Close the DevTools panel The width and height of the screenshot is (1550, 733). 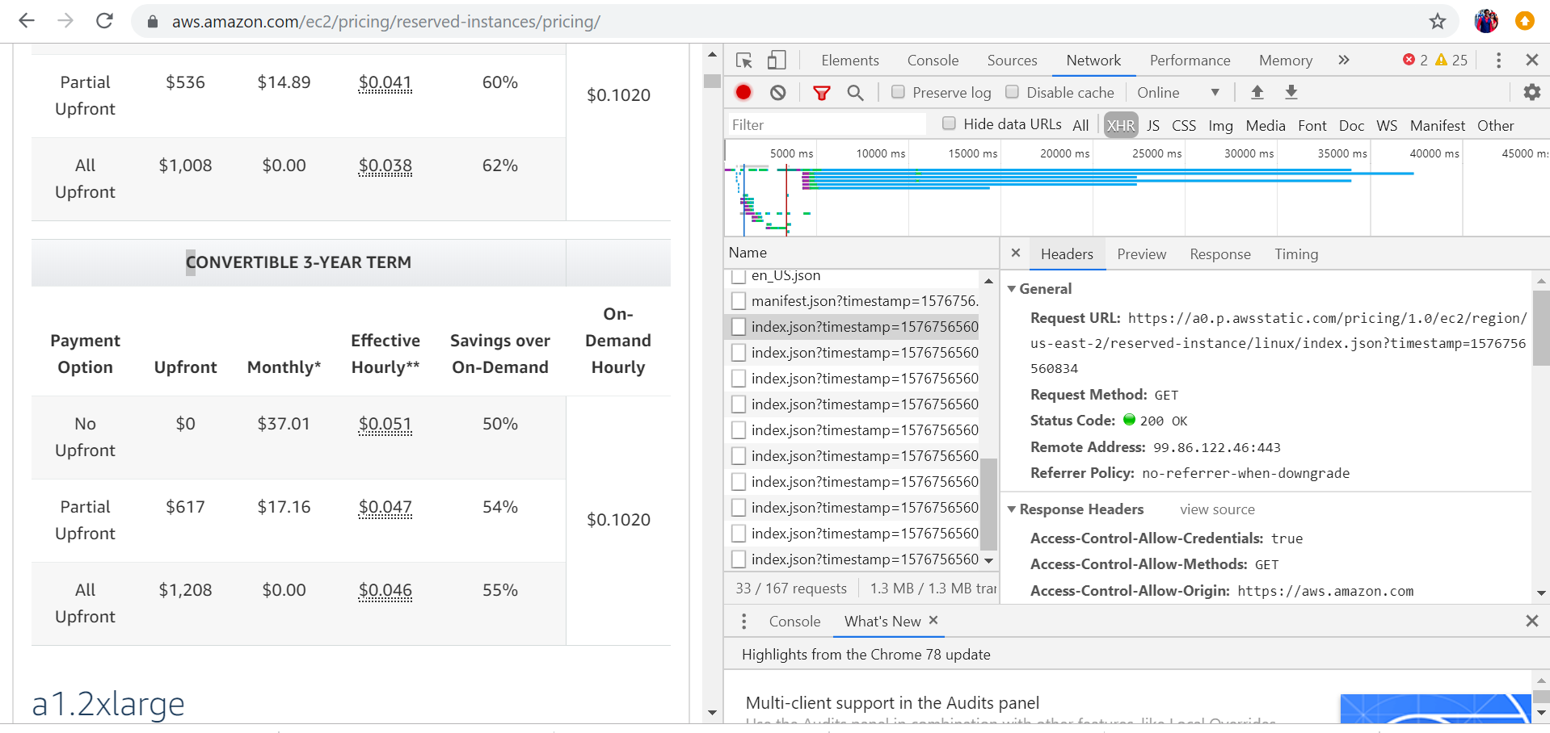click(x=1531, y=61)
